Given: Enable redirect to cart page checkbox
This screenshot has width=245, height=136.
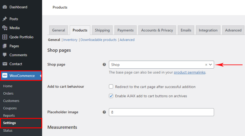Looking at the screenshot, I should [x=111, y=87].
